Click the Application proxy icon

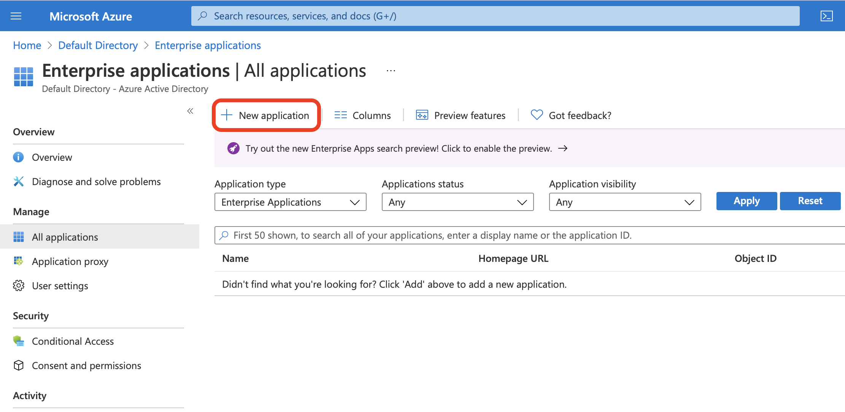[18, 261]
